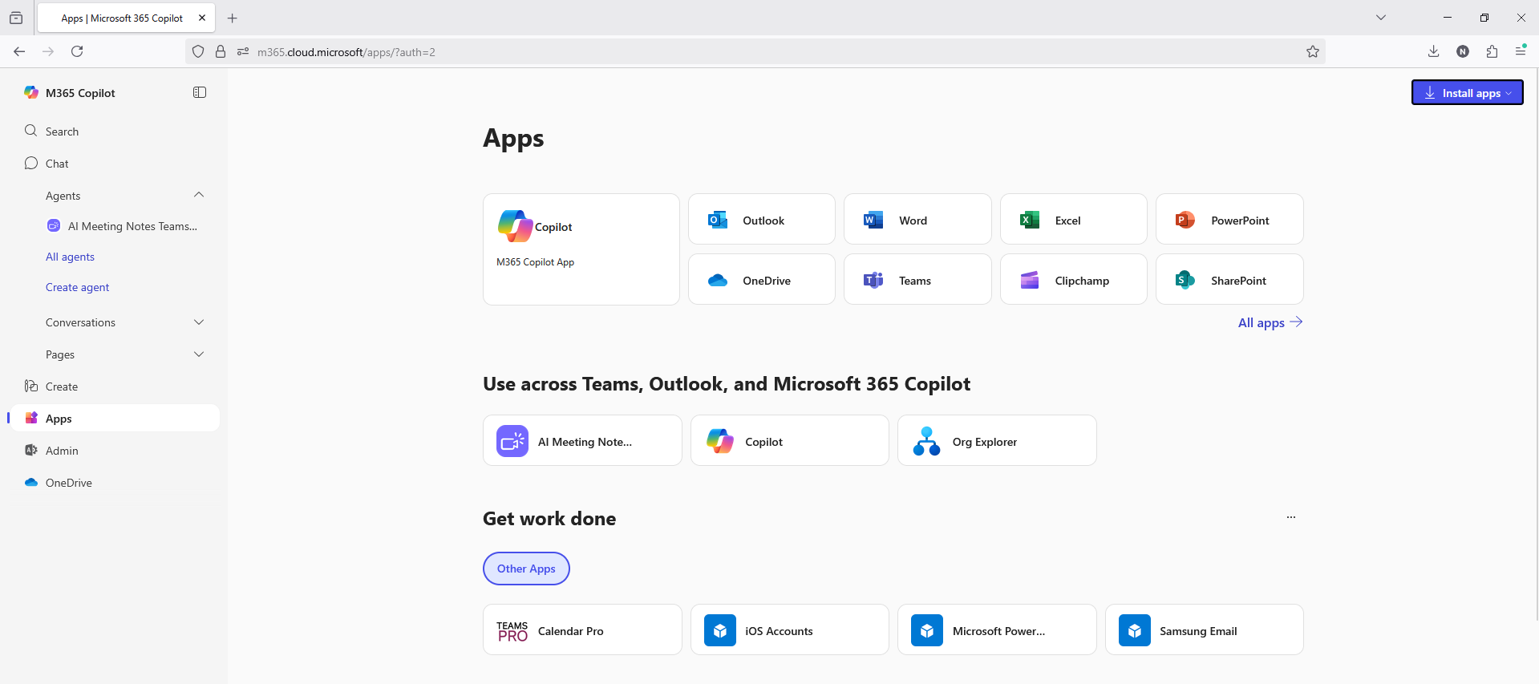Launch the Teams app tile

[x=917, y=280]
